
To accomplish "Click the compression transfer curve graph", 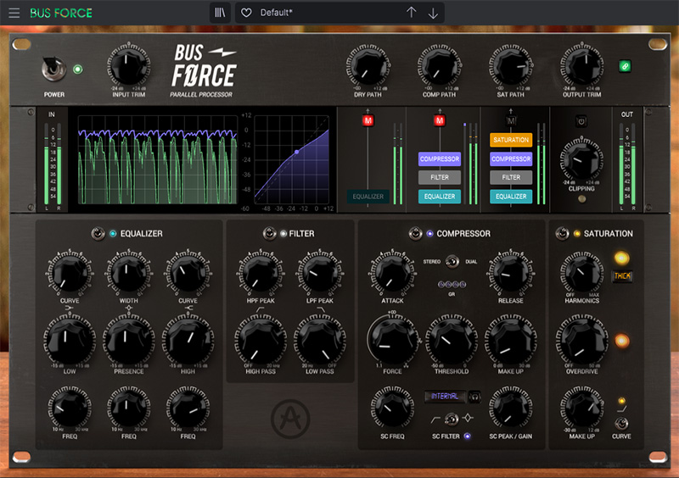I will 291,159.
